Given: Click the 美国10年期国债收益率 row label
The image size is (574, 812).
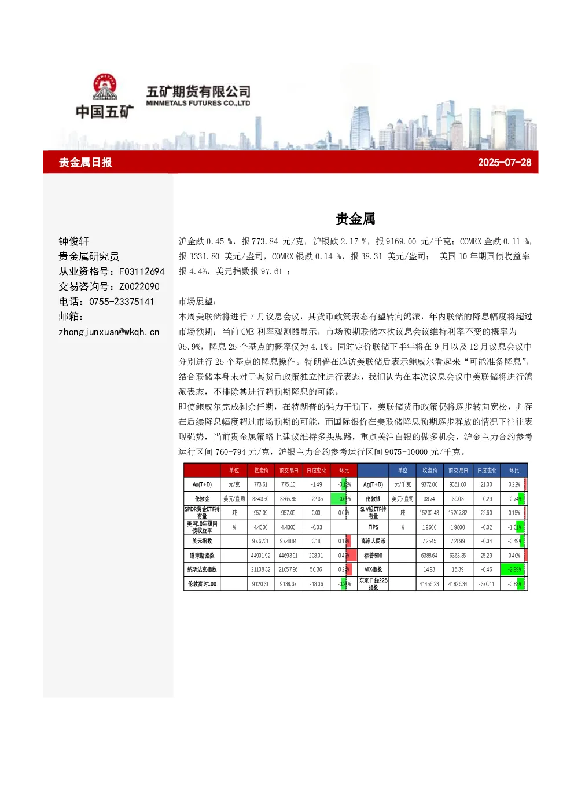Looking at the screenshot, I should pyautogui.click(x=202, y=527).
